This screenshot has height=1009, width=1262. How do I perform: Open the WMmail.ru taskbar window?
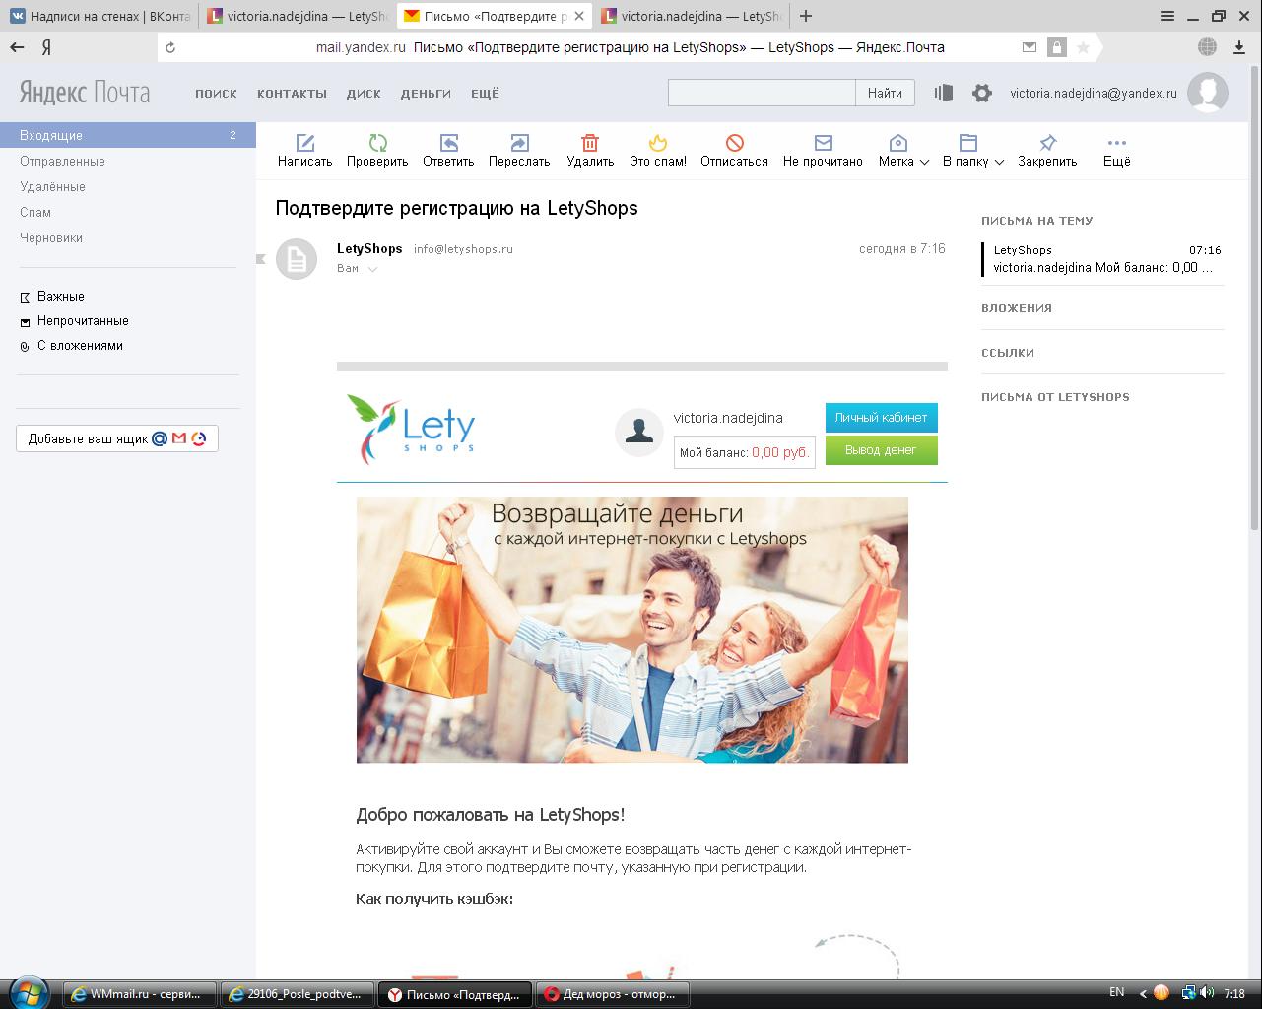click(x=140, y=994)
